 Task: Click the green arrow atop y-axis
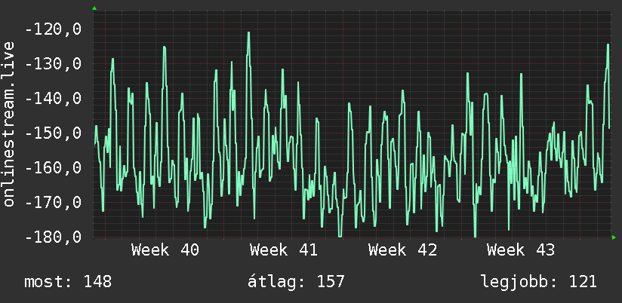(x=94, y=8)
